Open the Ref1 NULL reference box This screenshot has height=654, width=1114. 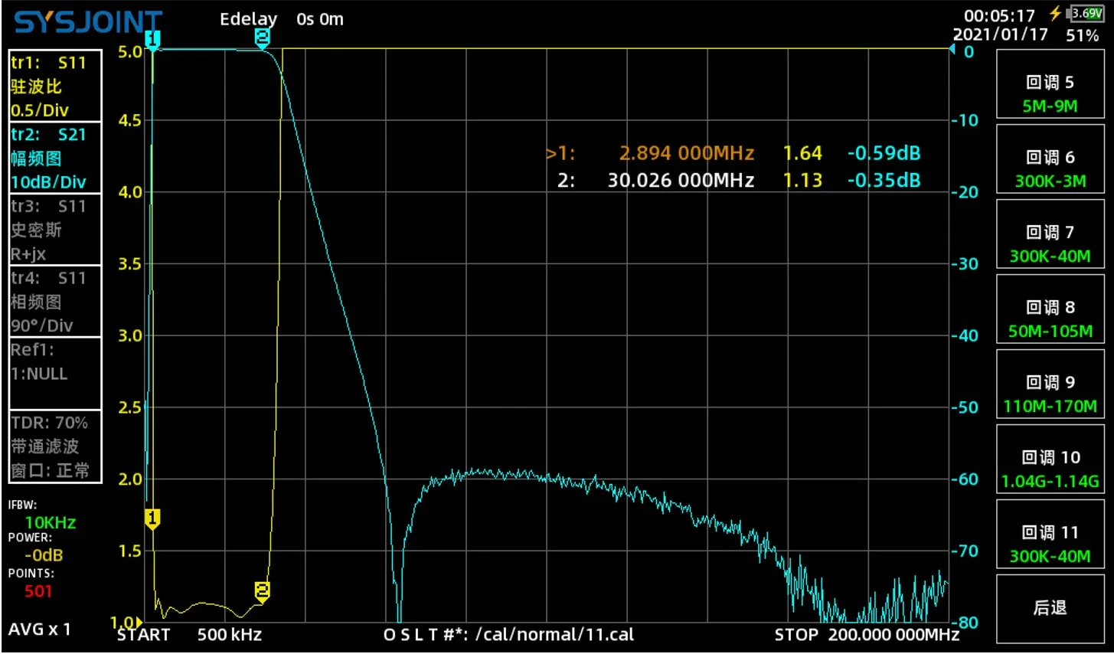pos(55,374)
